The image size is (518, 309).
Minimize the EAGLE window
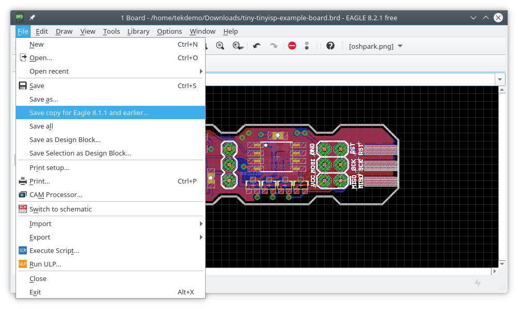[x=473, y=18]
